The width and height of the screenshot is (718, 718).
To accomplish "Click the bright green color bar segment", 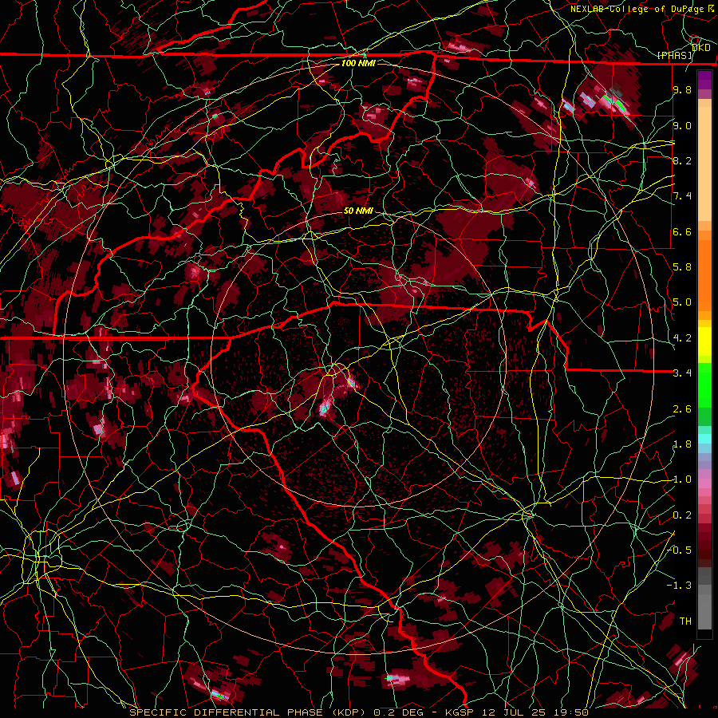I will 704,385.
